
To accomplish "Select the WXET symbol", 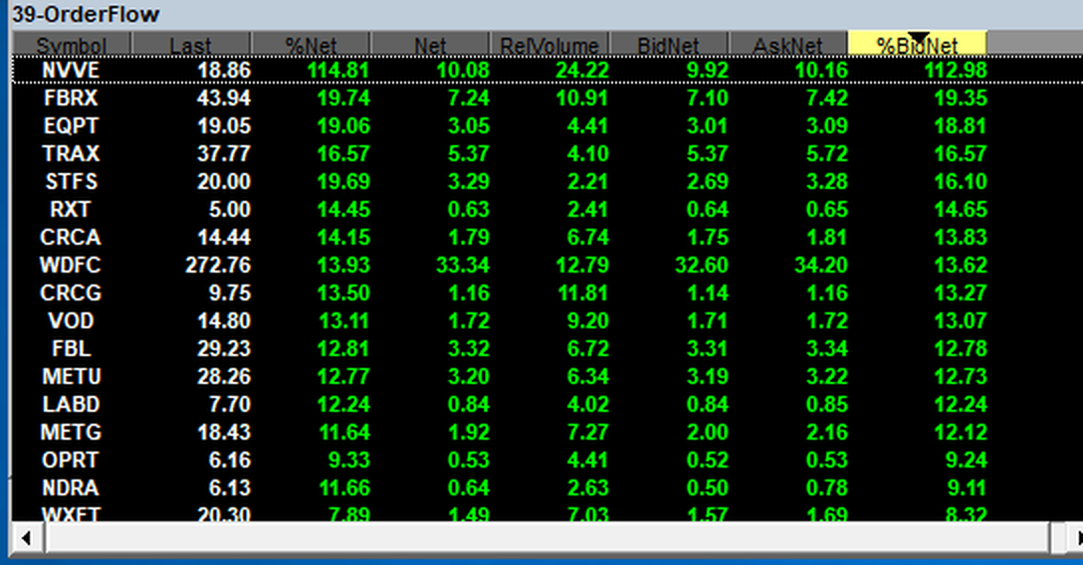I will [71, 514].
